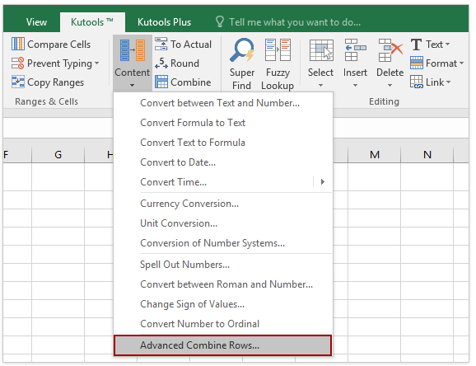The height and width of the screenshot is (366, 476).
Task: Expand the Prevent Typing dropdown arrow
Action: pyautogui.click(x=96, y=63)
